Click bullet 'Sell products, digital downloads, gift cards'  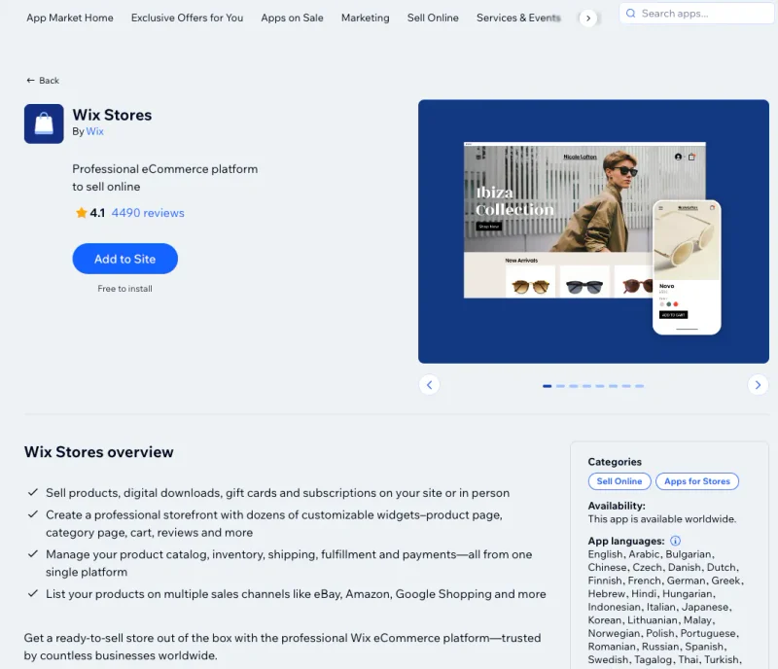coord(277,493)
